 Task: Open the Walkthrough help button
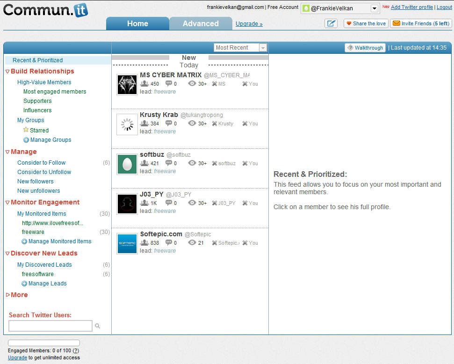tap(365, 48)
